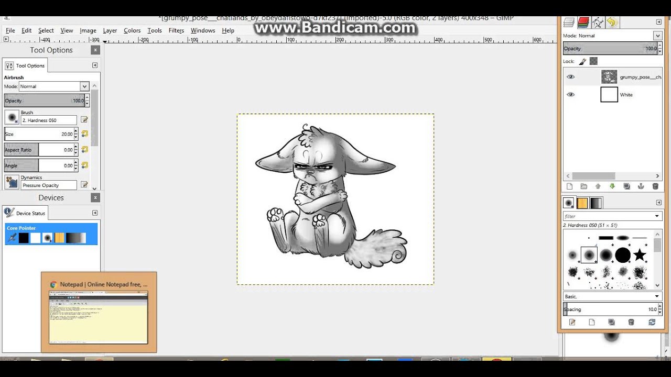Hide the grumpy_pose layer with eye icon
The height and width of the screenshot is (377, 671).
pyautogui.click(x=571, y=77)
